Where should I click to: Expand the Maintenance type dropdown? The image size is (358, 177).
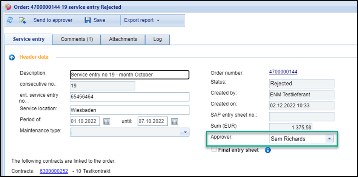(x=185, y=132)
